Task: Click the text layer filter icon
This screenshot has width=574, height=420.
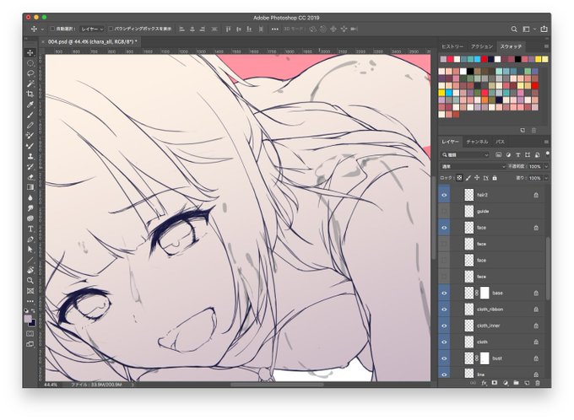Action: (518, 154)
